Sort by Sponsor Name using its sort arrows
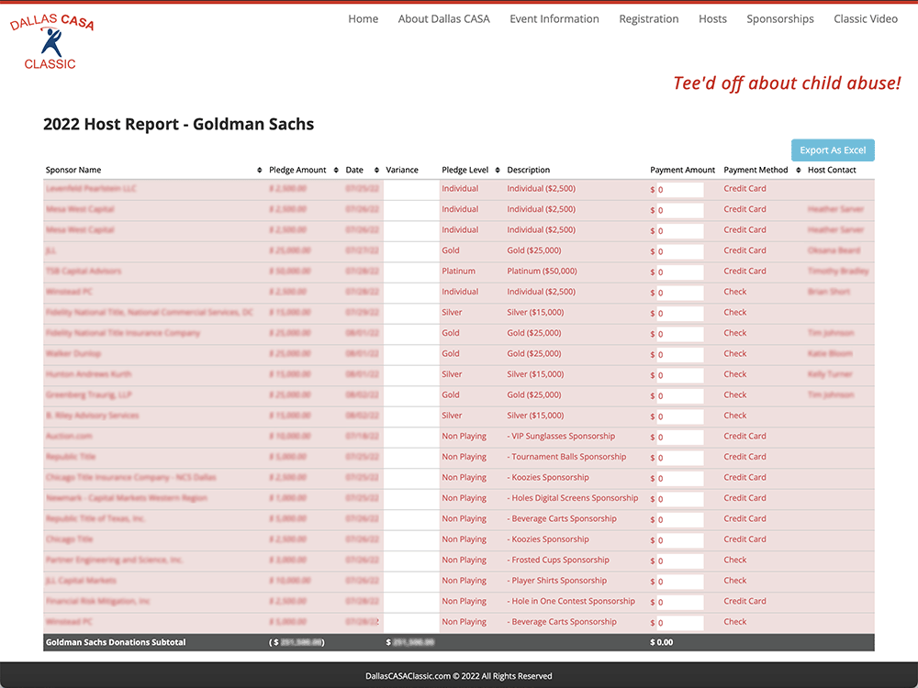Screen dimensions: 918x688 coord(260,171)
